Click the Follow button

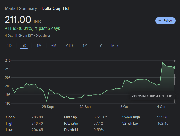pyautogui.click(x=165, y=21)
